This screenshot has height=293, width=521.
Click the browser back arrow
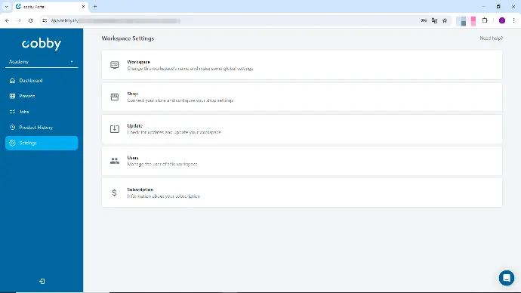tap(8, 20)
